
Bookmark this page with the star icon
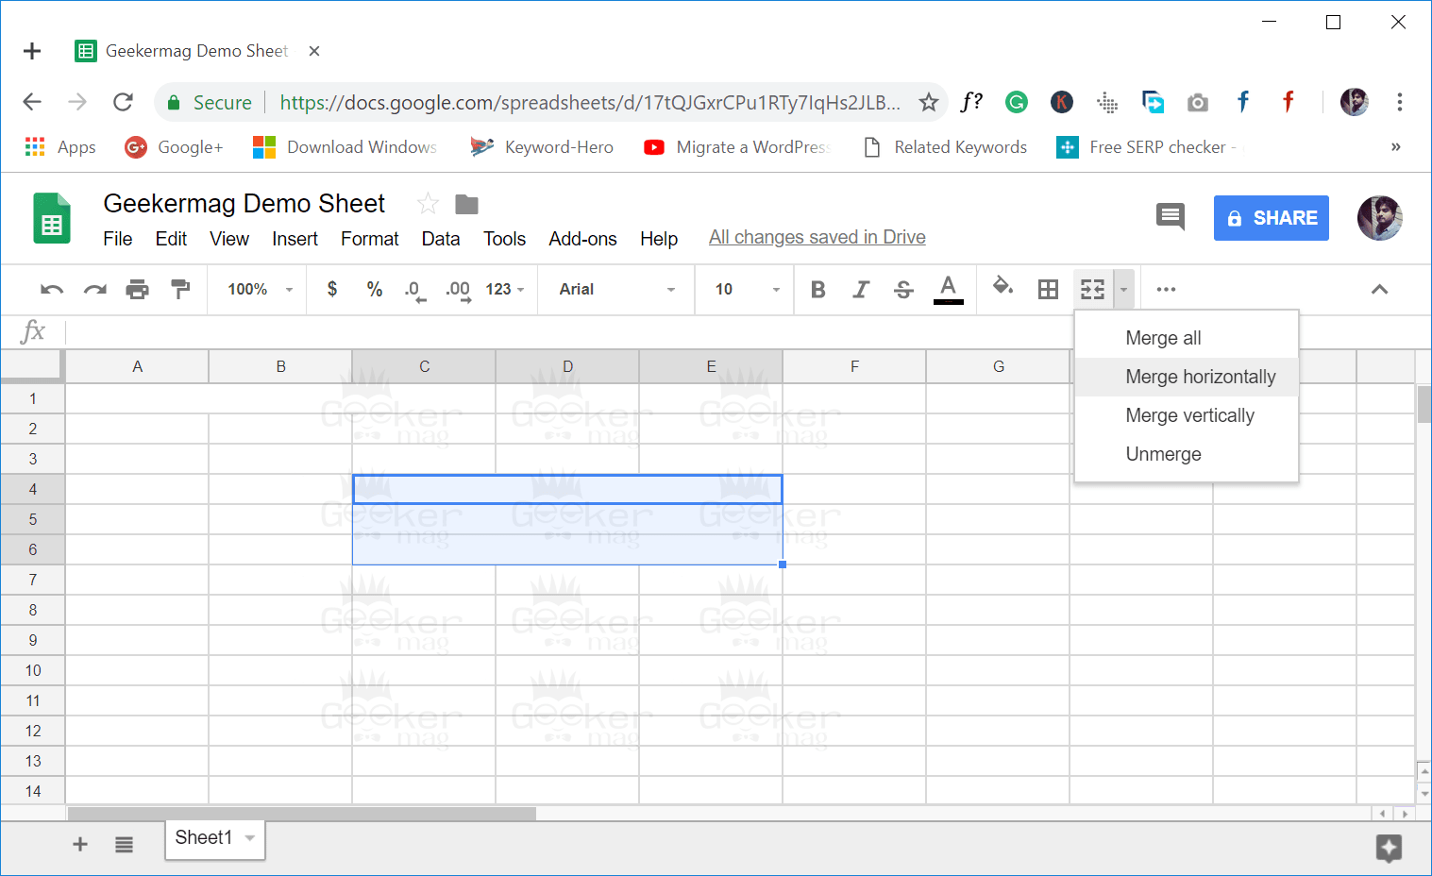point(929,102)
